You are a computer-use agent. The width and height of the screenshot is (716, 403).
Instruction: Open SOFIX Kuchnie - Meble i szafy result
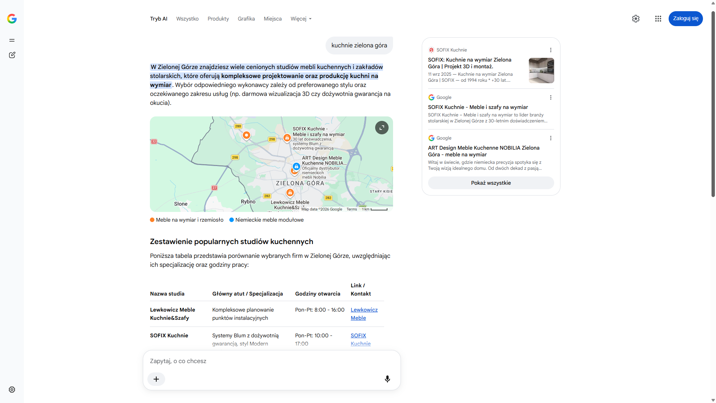coord(478,107)
